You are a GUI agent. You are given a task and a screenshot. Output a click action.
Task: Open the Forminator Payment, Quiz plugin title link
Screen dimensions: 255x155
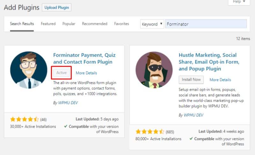coord(84,59)
